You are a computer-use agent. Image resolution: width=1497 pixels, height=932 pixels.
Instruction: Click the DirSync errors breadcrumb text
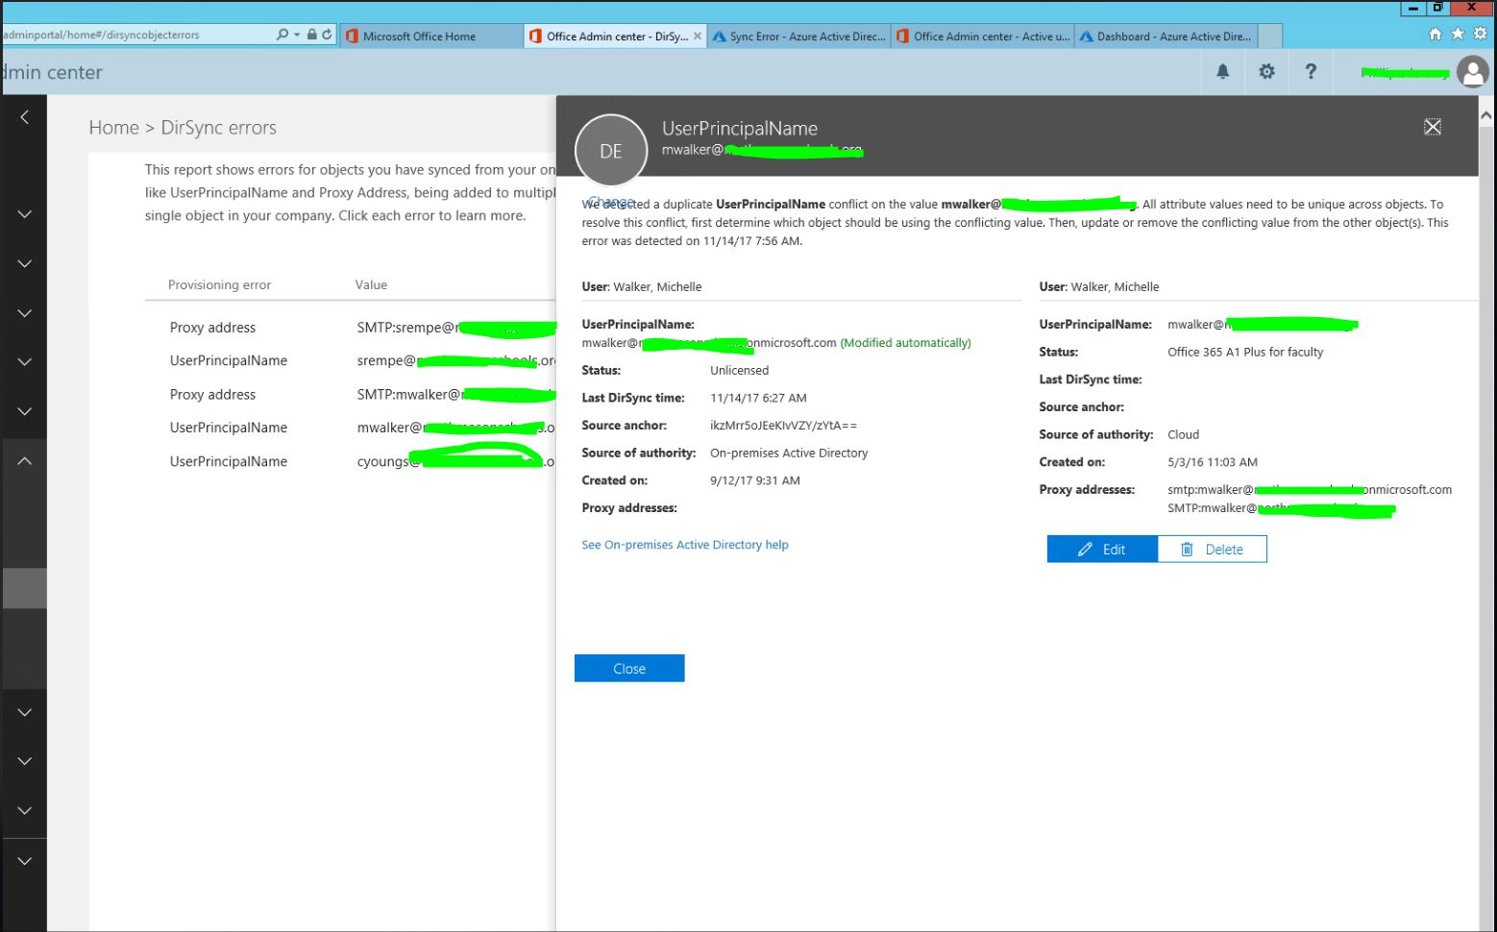pos(218,128)
